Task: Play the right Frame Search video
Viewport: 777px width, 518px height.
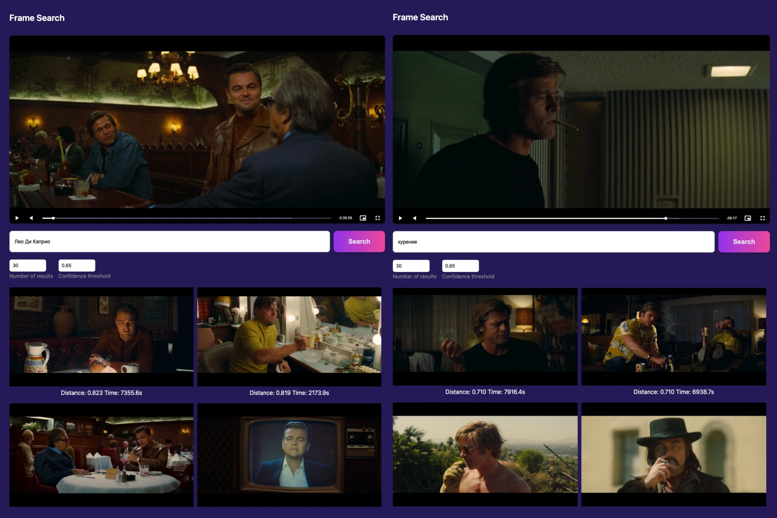Action: point(400,218)
